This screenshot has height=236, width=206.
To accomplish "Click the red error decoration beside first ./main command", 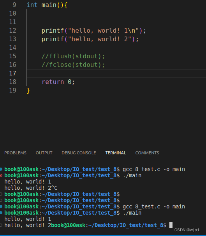I will click(x=1, y=175).
